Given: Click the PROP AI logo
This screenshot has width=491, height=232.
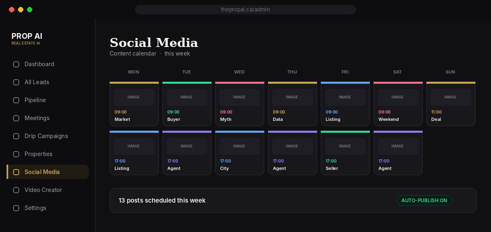Looking at the screenshot, I should [x=27, y=36].
